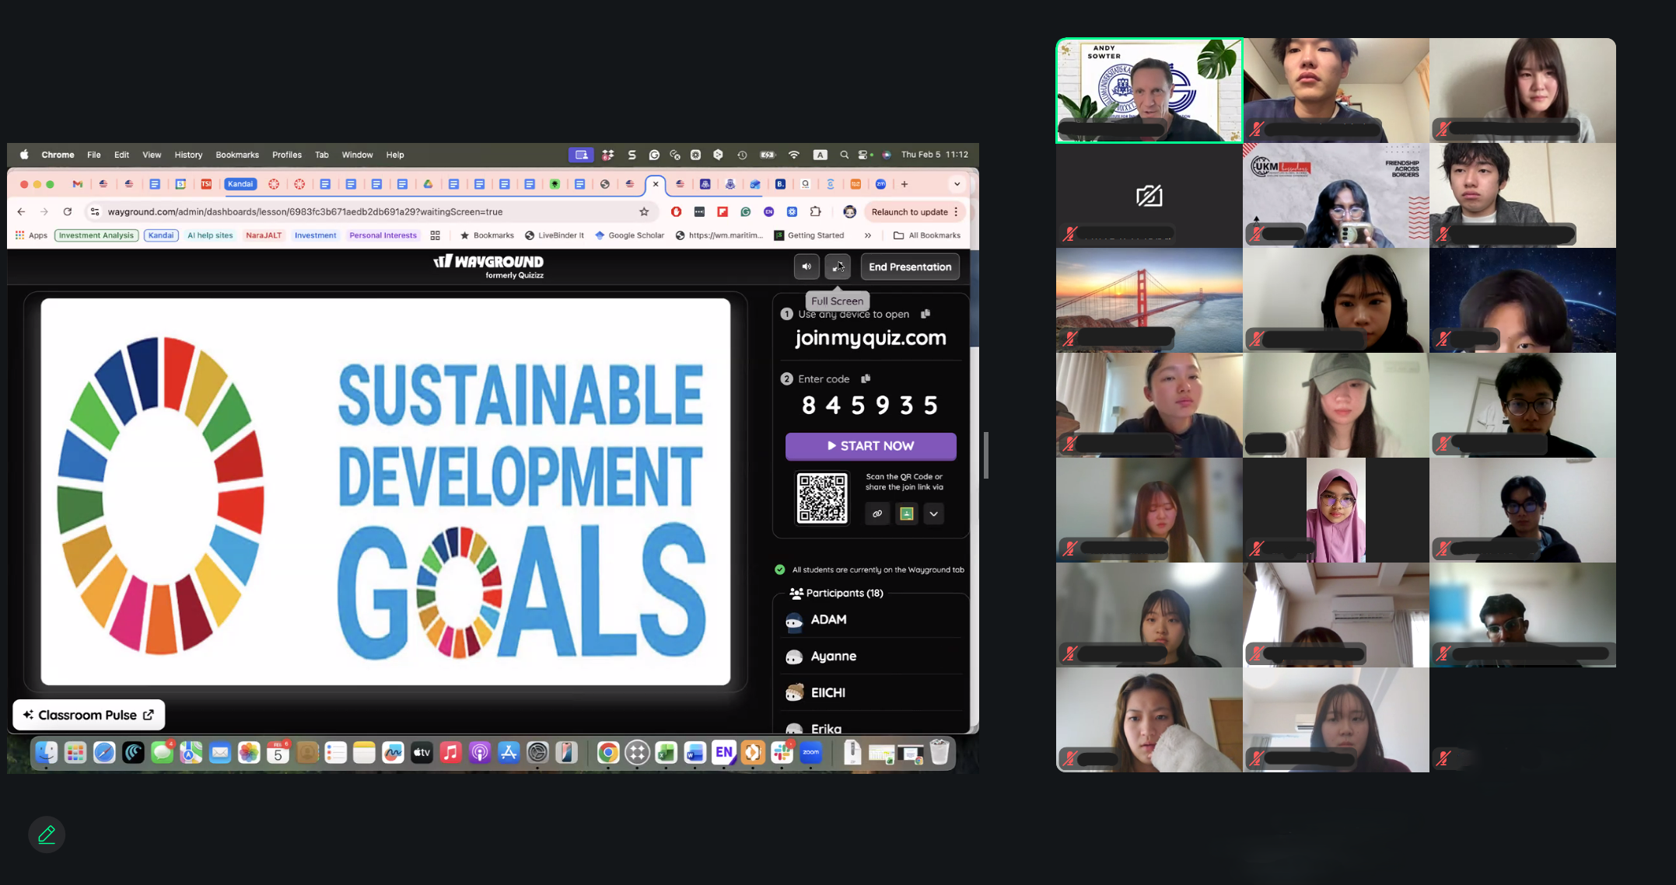The width and height of the screenshot is (1676, 885).
Task: Enter full screen in Wayground
Action: pyautogui.click(x=838, y=267)
